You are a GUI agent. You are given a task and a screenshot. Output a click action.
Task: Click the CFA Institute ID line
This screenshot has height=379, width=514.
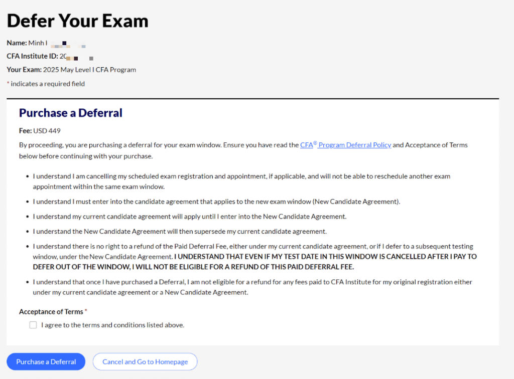50,56
